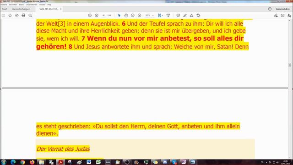293x165 pixels.
Task: Click the save file icon
Action: (x=3, y=16)
